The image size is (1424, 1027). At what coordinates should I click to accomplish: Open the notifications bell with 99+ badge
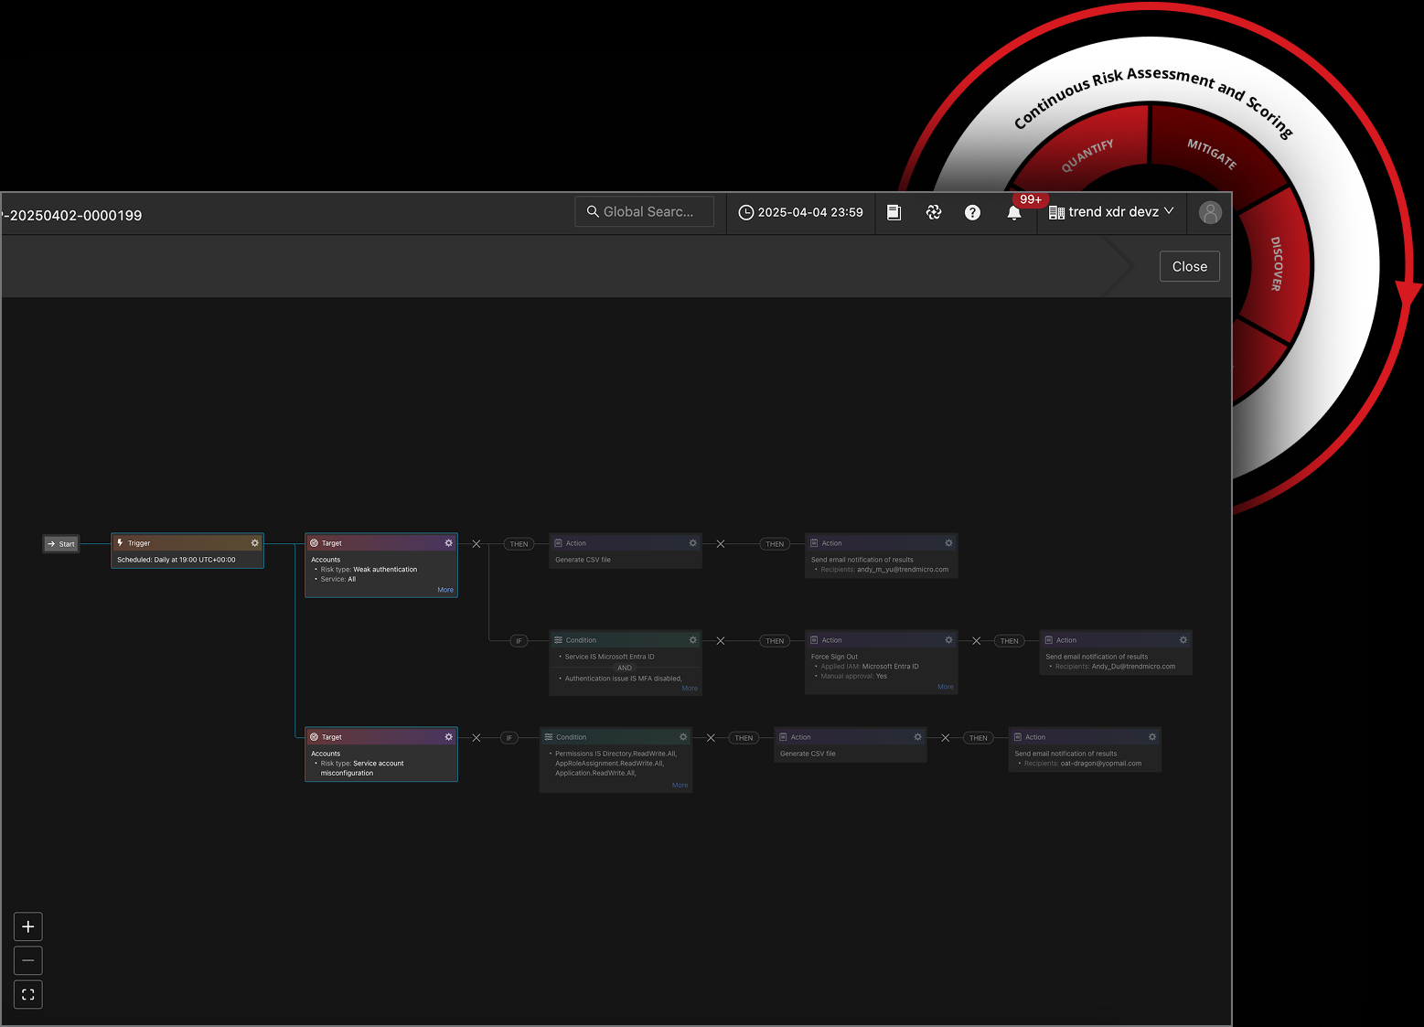tap(1013, 212)
